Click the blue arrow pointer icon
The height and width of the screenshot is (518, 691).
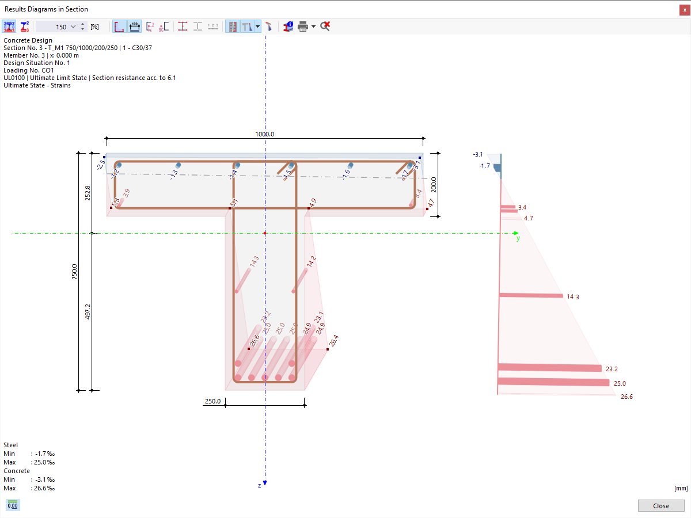268,26
